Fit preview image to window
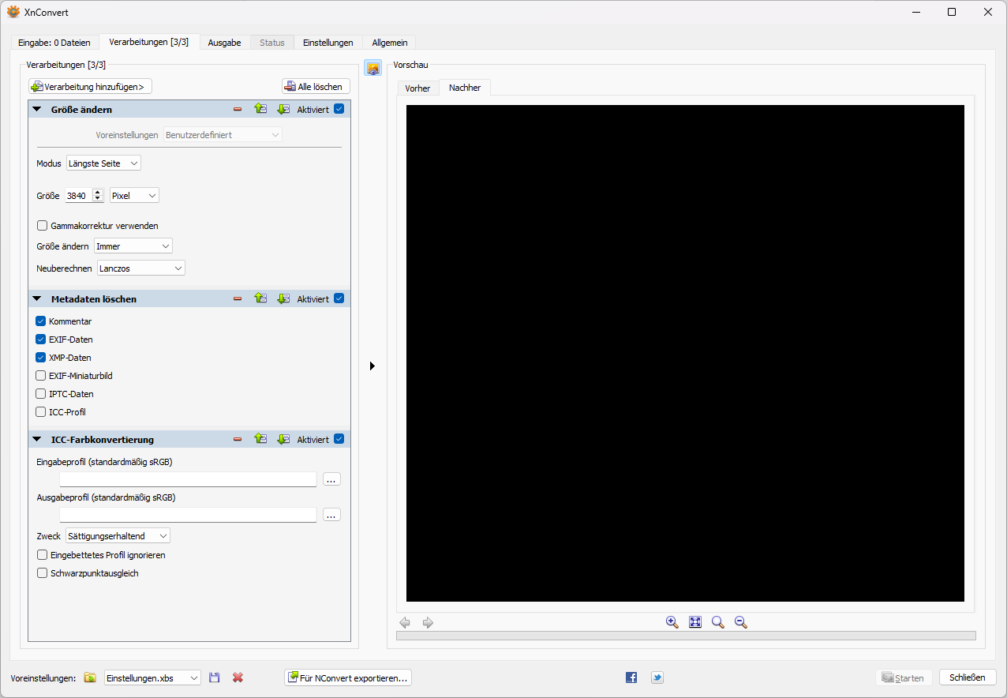The width and height of the screenshot is (1007, 698). (x=694, y=622)
